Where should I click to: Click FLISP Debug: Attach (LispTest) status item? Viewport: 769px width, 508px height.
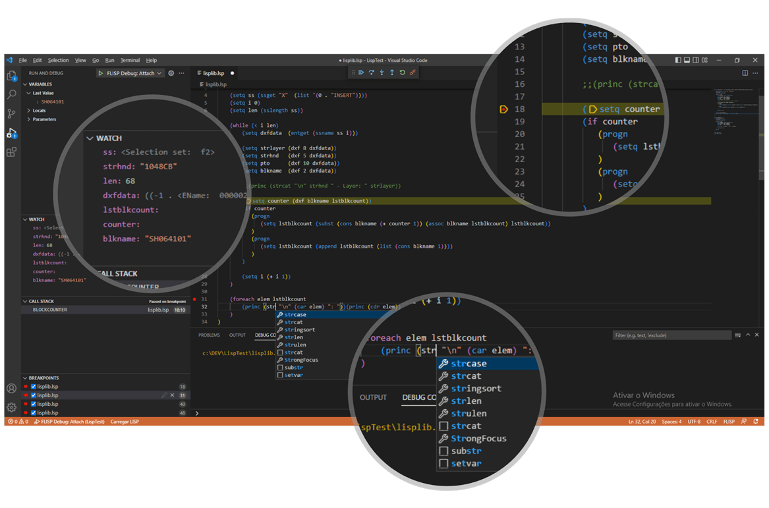(x=70, y=422)
